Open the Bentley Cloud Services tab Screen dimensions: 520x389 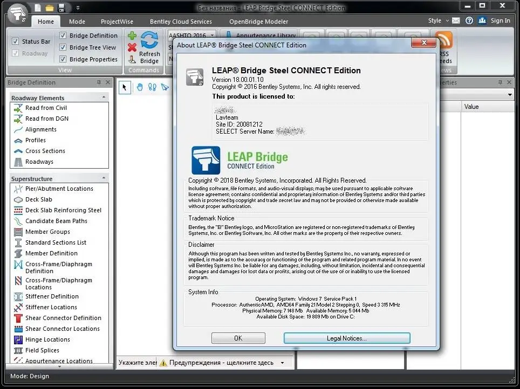click(181, 22)
